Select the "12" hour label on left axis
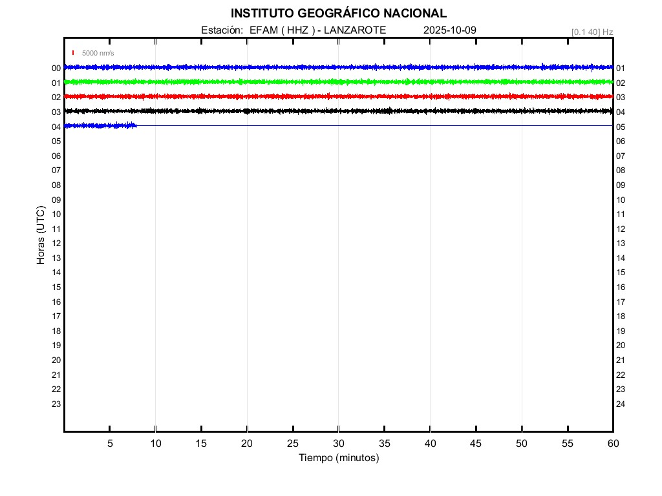This screenshot has height=496, width=662. (x=56, y=243)
